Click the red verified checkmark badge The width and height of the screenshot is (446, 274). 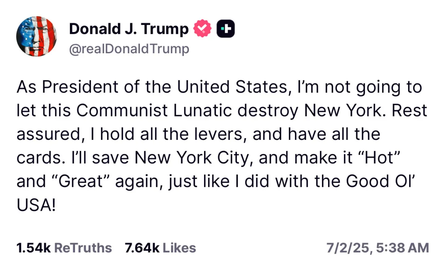202,29
